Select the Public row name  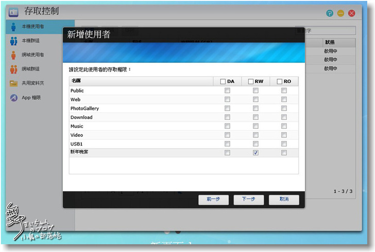[x=77, y=91]
